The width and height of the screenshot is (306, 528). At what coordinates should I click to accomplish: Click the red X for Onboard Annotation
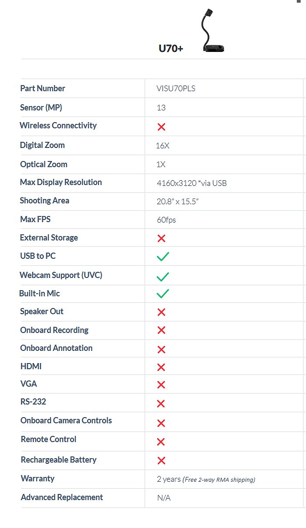pyautogui.click(x=161, y=350)
